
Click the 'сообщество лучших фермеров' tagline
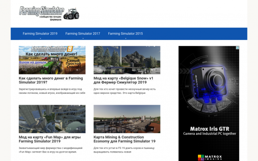(x=50, y=18)
